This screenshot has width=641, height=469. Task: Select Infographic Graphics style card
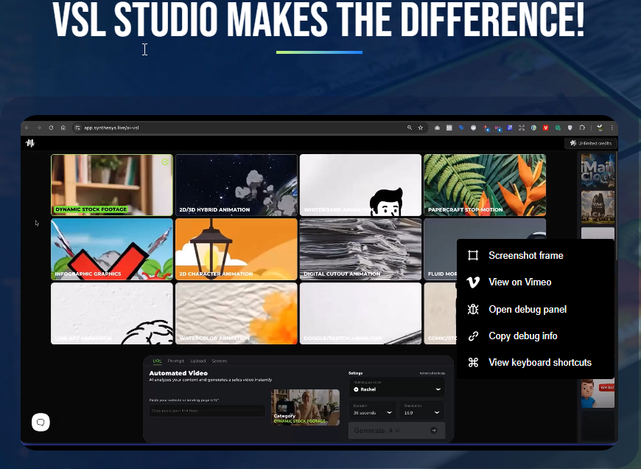coord(112,249)
